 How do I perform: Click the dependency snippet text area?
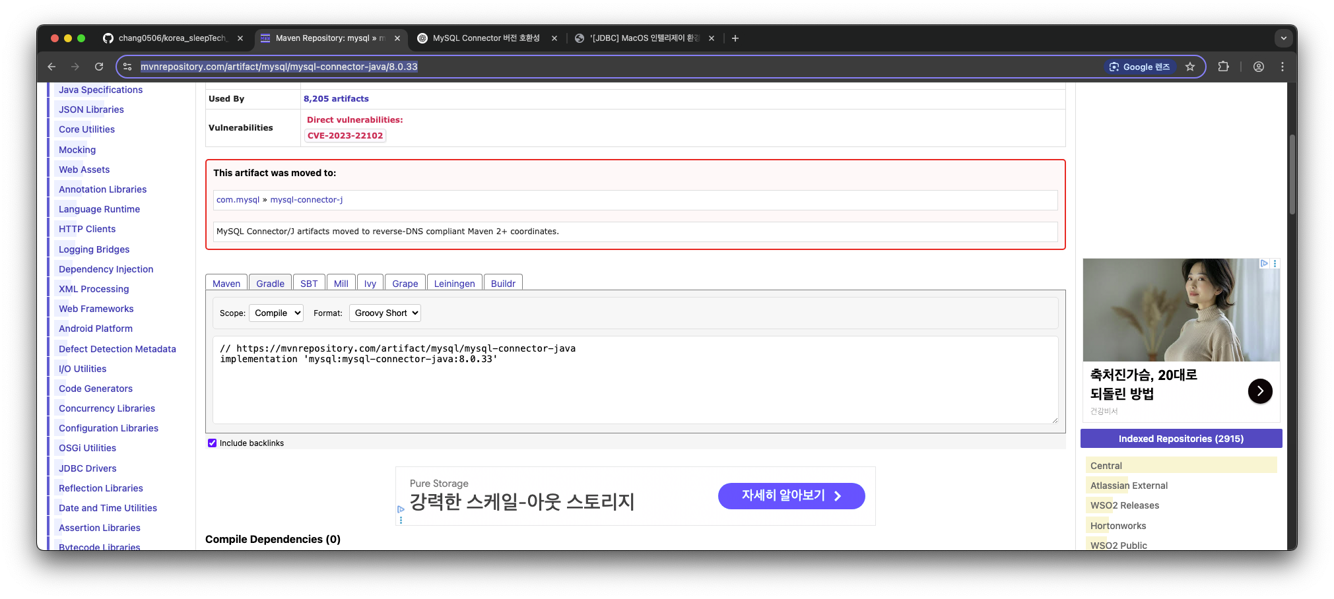click(x=635, y=380)
